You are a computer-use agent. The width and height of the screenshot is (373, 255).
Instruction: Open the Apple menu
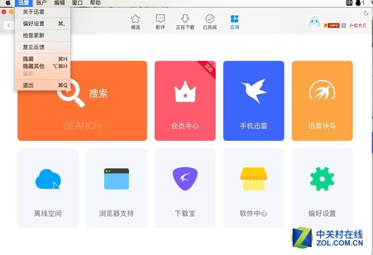8,2
